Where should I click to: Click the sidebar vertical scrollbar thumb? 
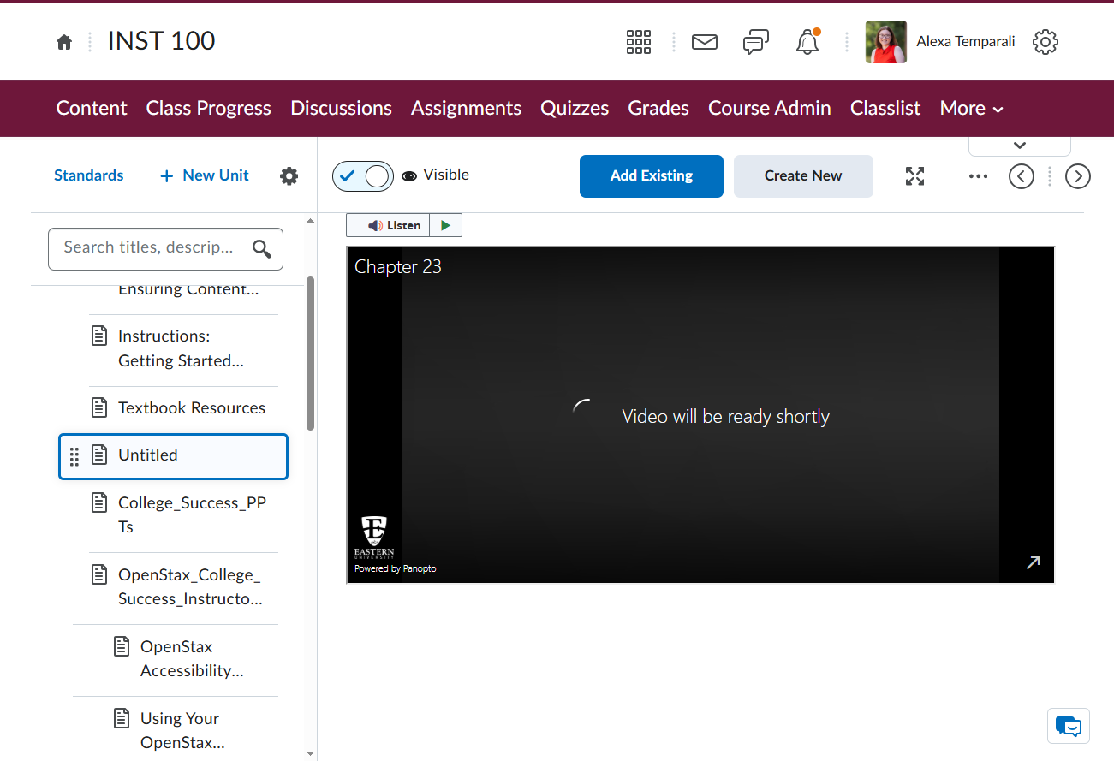click(310, 353)
